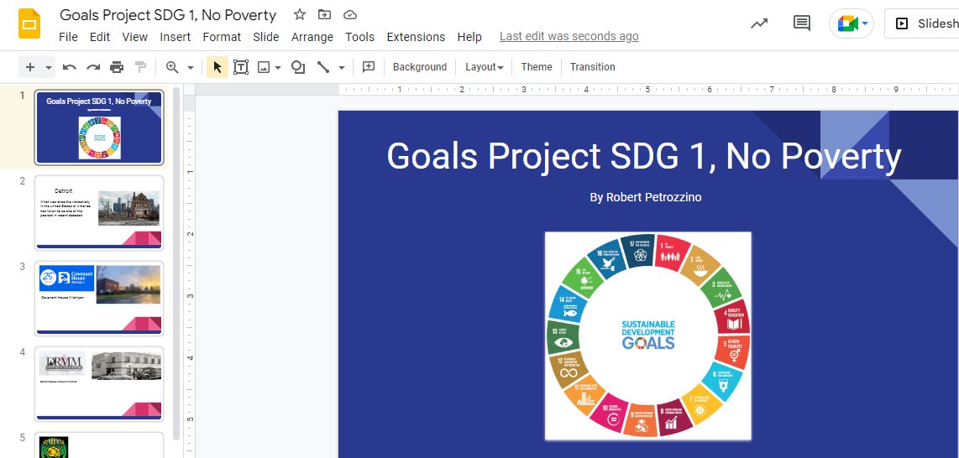Open the Insert menu
Screen dimensions: 959x458
175,37
